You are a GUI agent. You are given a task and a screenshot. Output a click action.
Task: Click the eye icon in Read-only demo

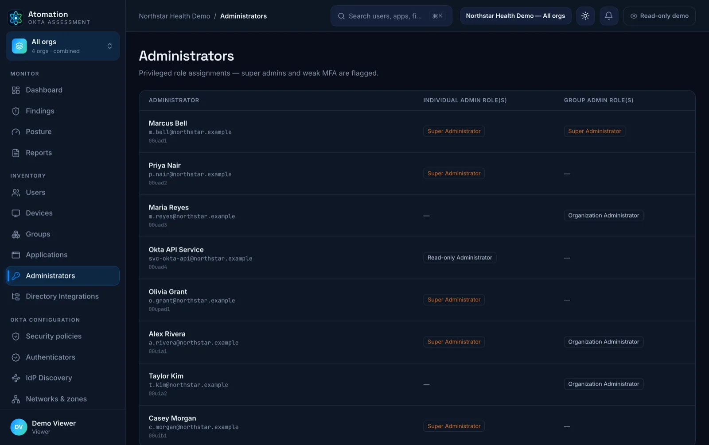point(634,16)
